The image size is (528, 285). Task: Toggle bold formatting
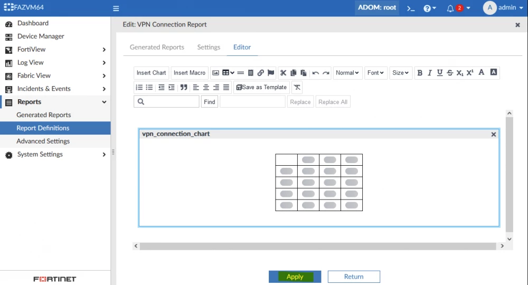(420, 73)
